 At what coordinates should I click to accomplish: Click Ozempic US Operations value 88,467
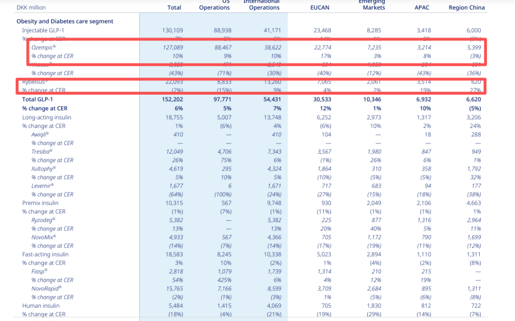[x=223, y=47]
